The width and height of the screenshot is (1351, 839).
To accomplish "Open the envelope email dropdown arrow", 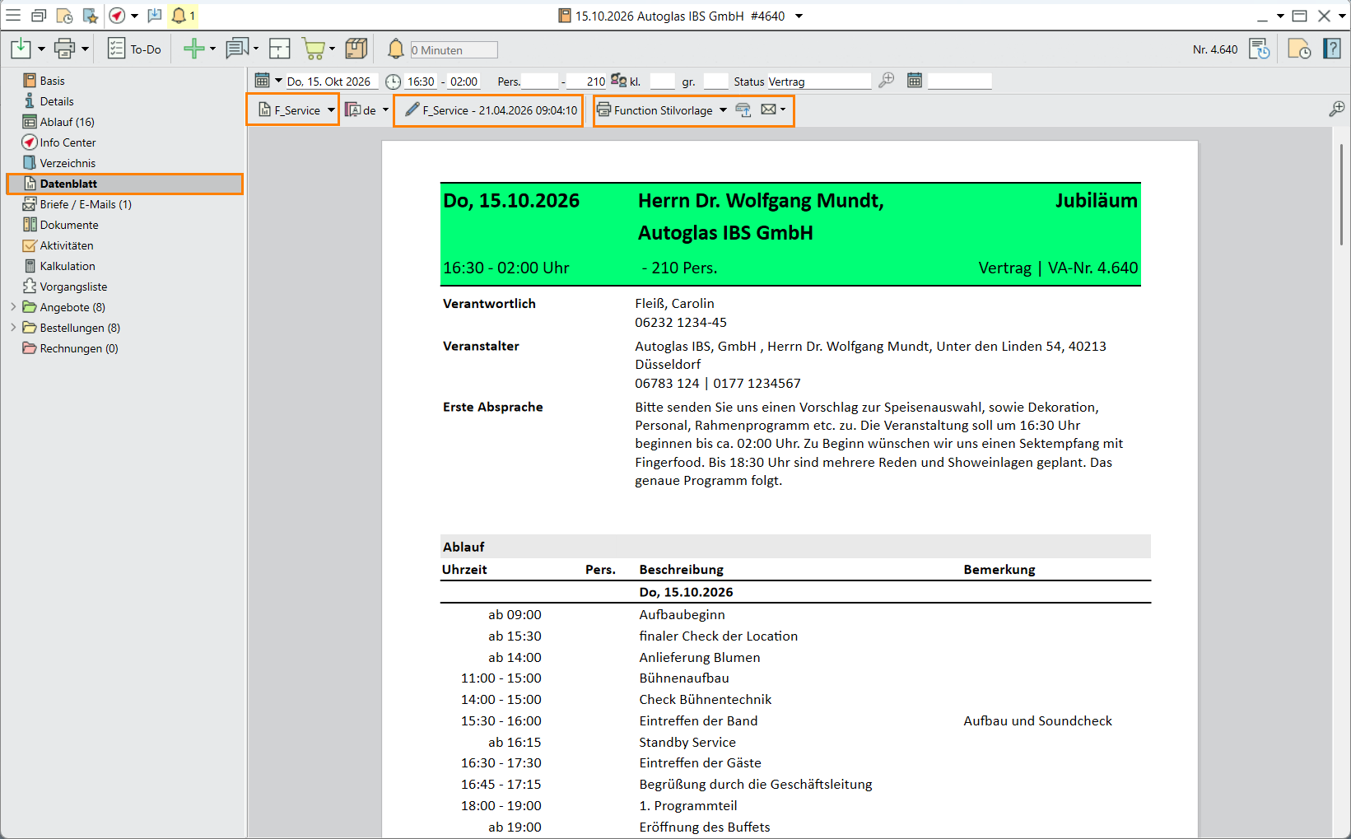I will [x=783, y=110].
